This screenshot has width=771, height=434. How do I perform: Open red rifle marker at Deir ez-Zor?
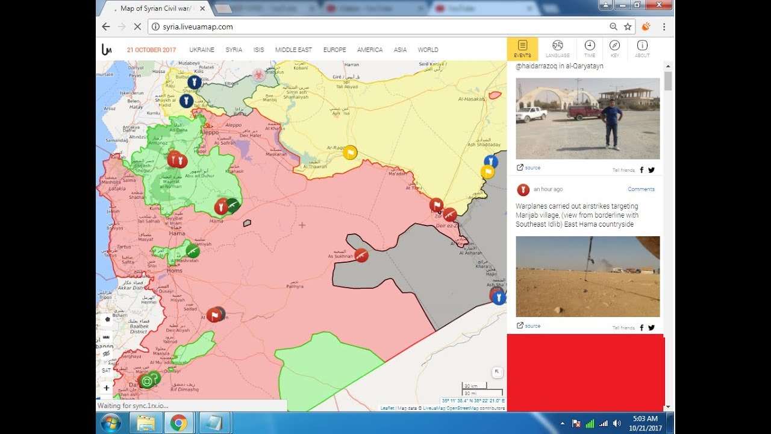click(x=449, y=214)
